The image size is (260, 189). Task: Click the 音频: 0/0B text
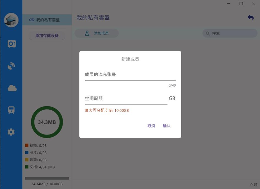tap(38, 160)
